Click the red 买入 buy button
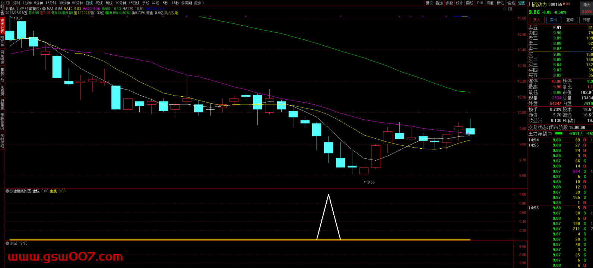Image resolution: width=593 pixels, height=268 pixels. tap(536, 20)
